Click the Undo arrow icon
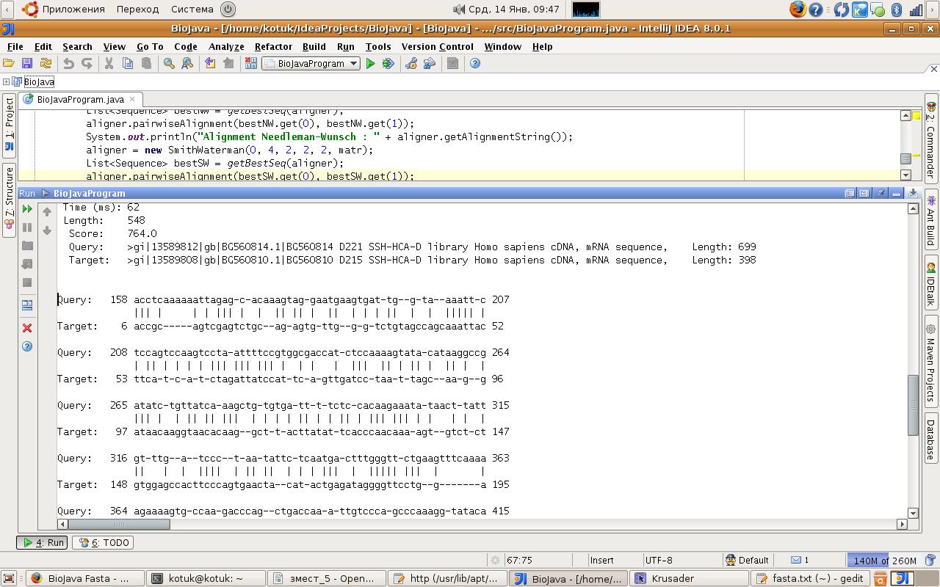This screenshot has width=940, height=587. [68, 64]
